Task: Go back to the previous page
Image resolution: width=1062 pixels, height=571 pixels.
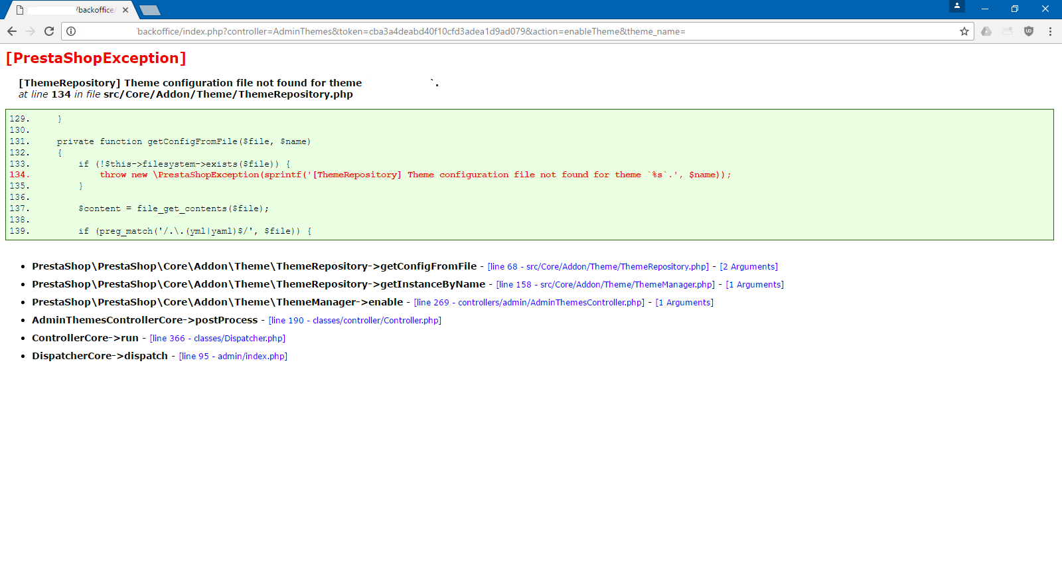Action: click(12, 31)
